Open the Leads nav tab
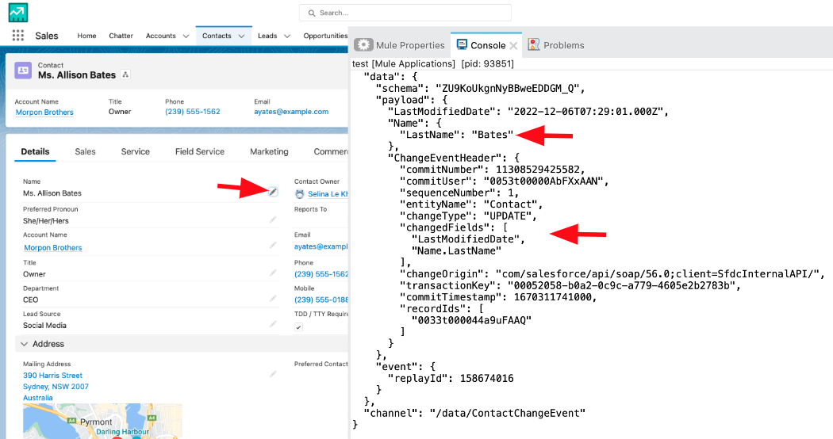Viewport: 833px width, 439px height. coord(267,36)
